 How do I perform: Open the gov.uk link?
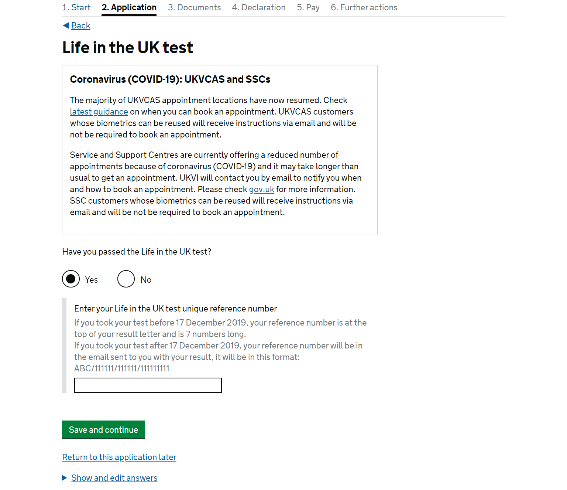[x=262, y=189]
